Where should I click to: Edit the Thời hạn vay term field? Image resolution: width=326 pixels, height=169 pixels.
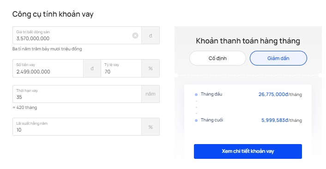(x=77, y=94)
